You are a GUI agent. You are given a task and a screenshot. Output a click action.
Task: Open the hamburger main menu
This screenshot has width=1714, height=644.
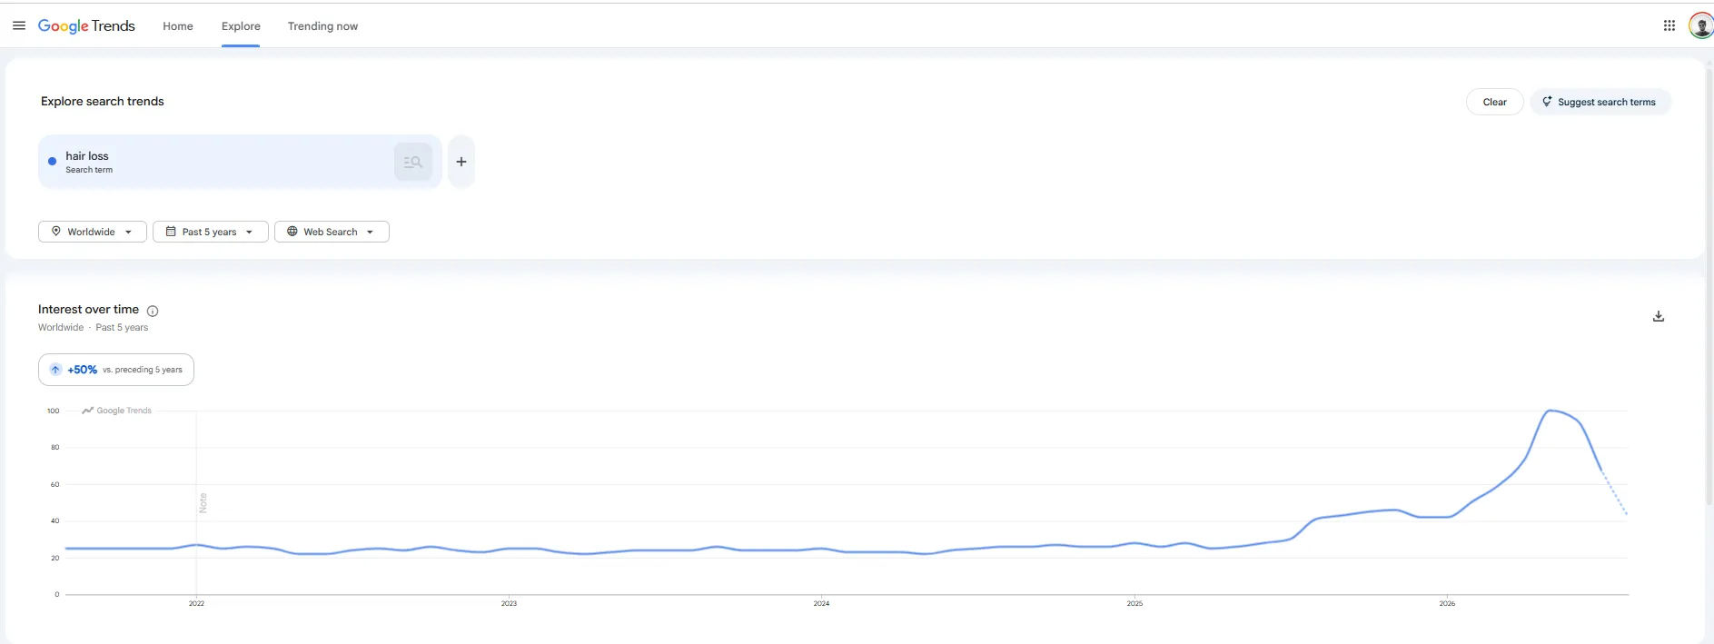click(18, 25)
